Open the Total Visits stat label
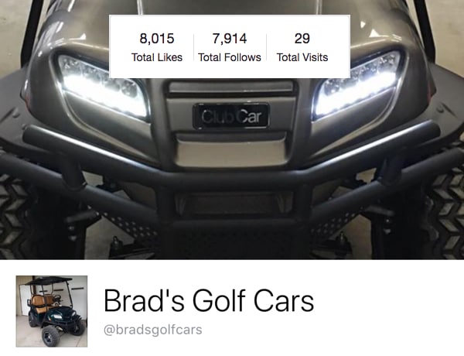Image resolution: width=464 pixels, height=356 pixels. tap(302, 57)
